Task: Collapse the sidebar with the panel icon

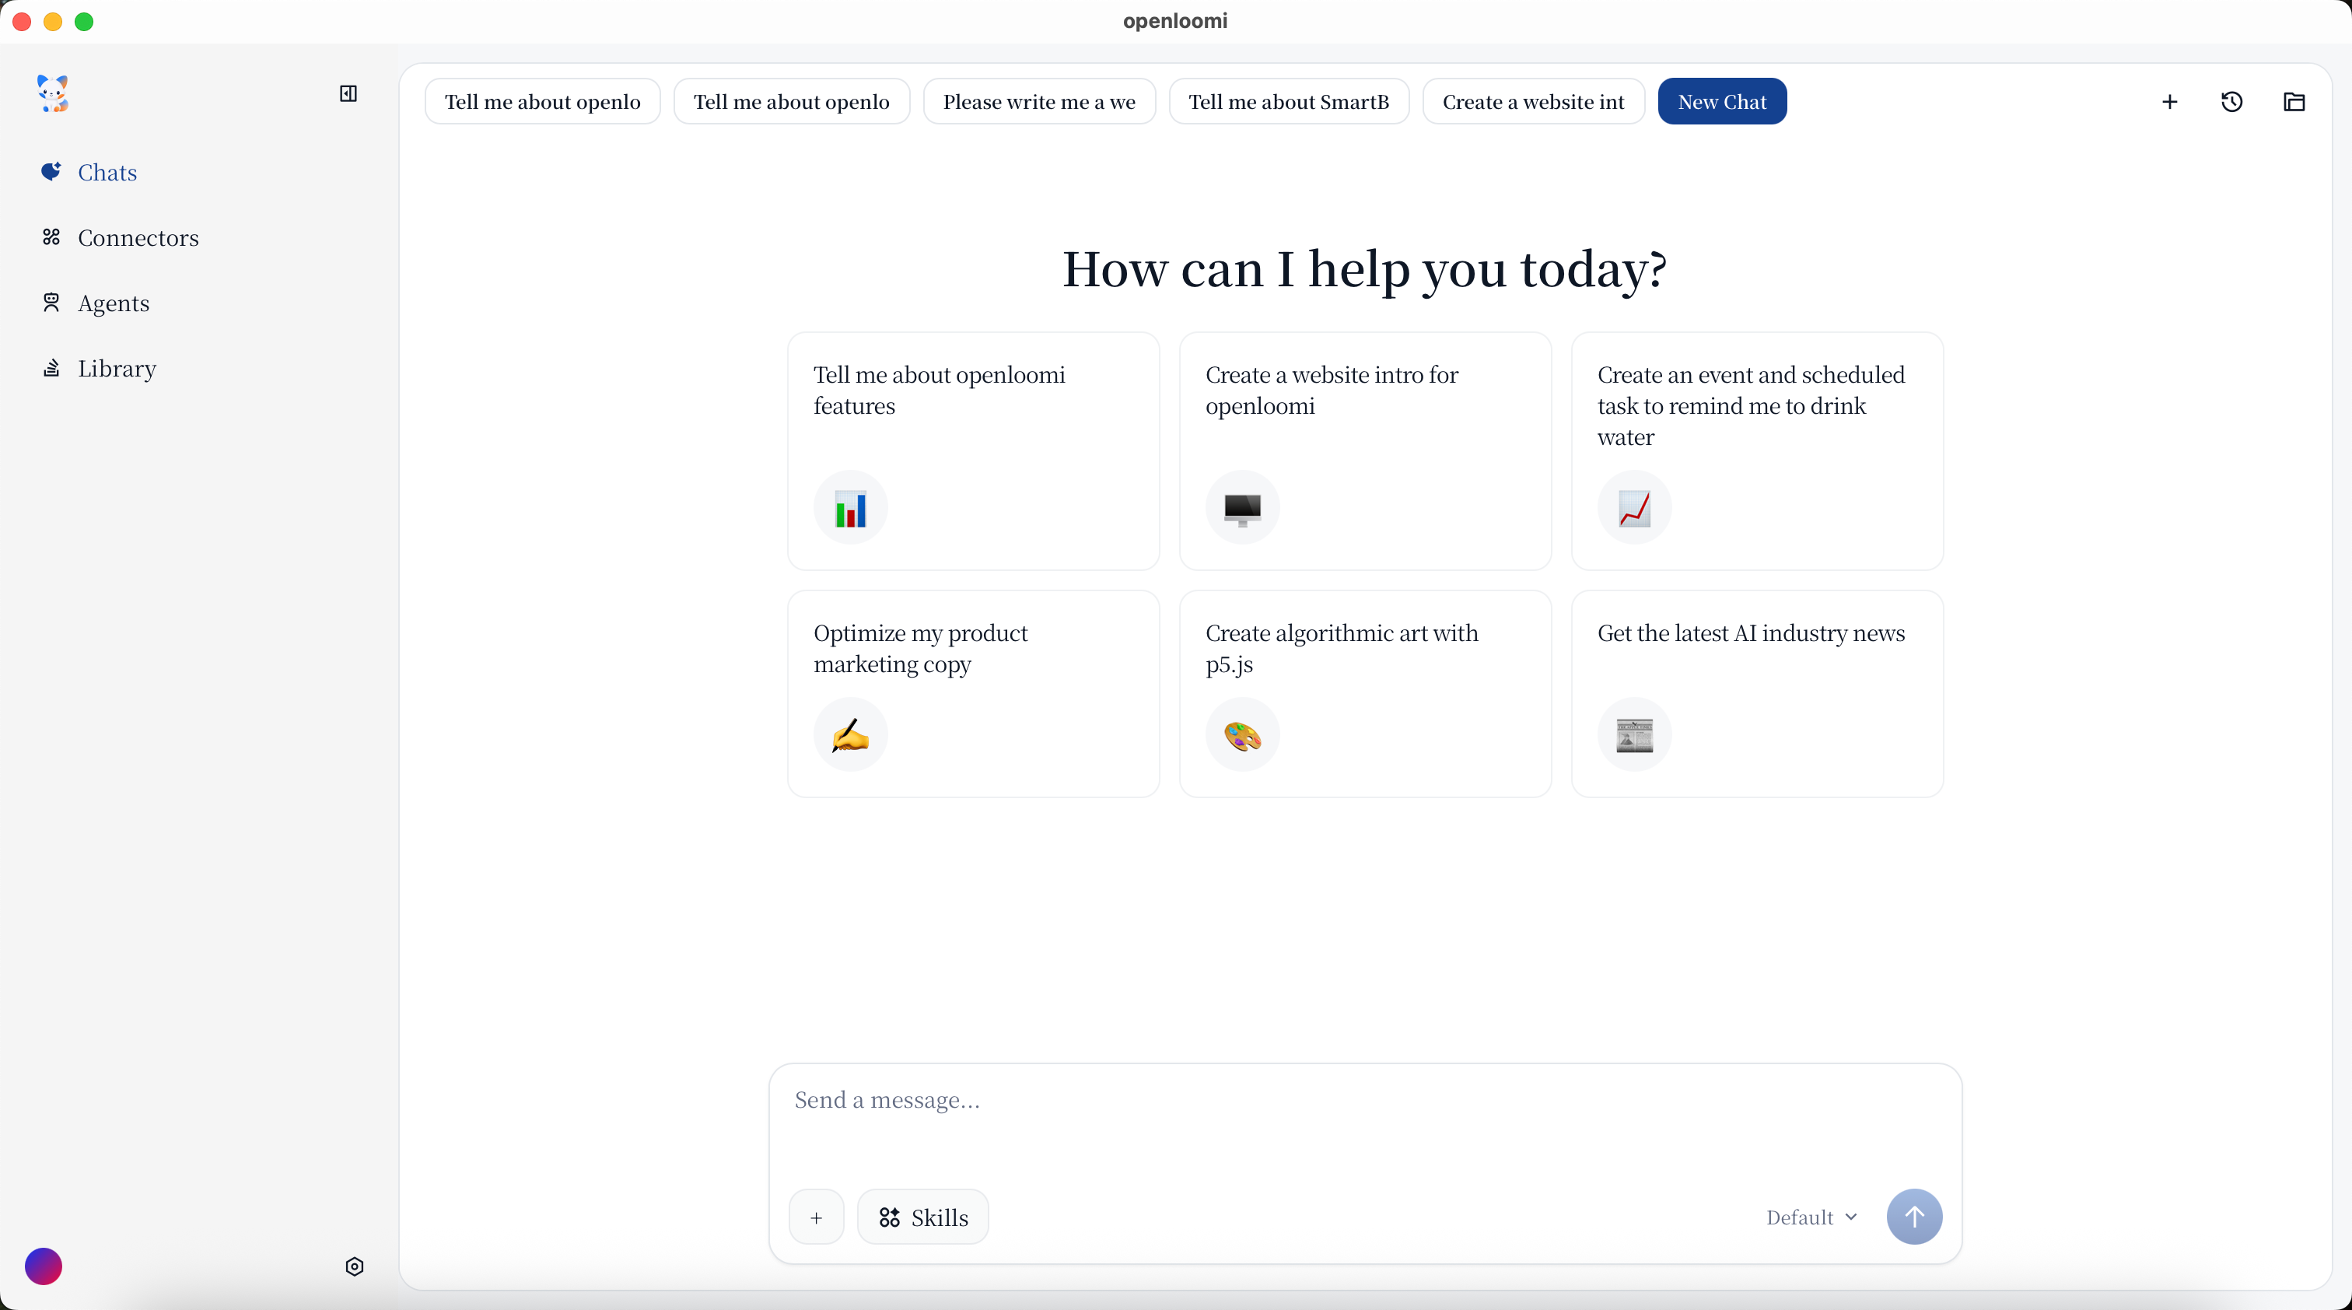Action: point(348,93)
